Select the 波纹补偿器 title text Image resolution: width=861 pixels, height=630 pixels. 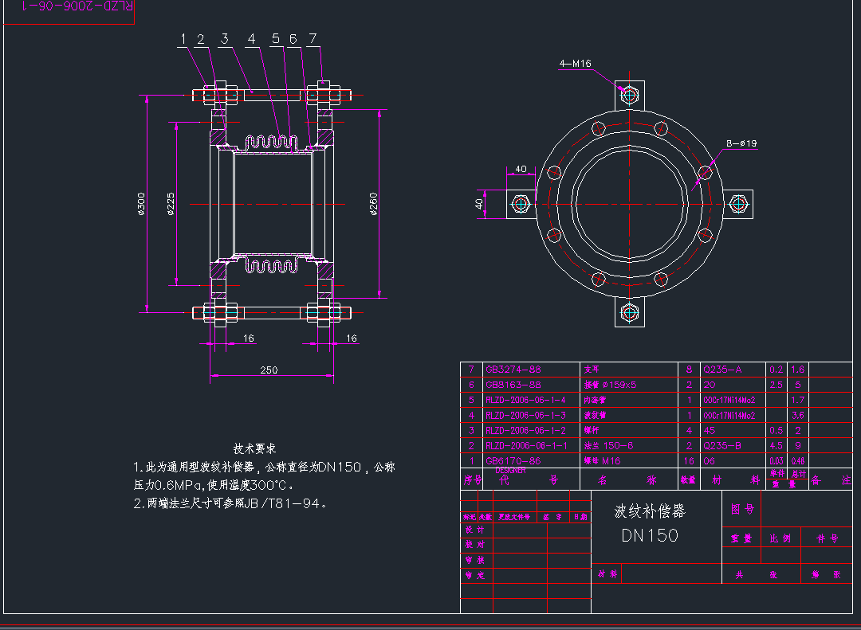coord(650,511)
